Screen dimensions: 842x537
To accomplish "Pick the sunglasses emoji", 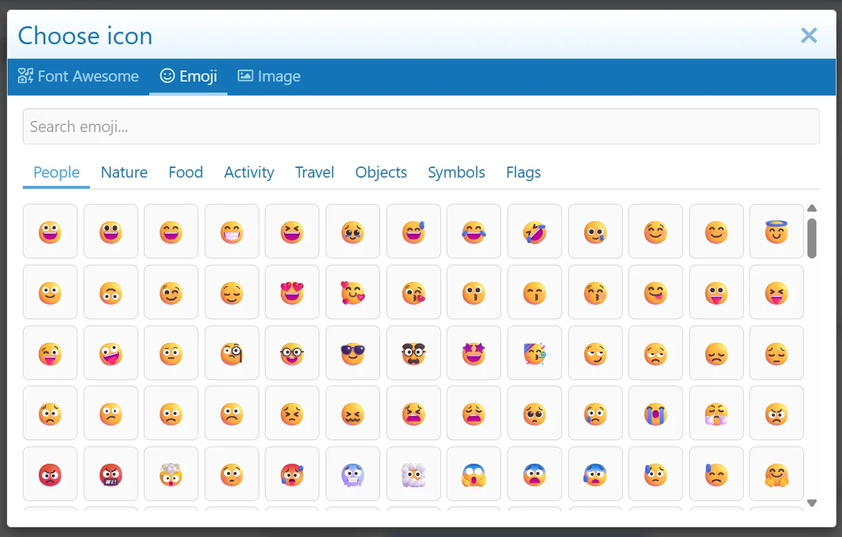I will [x=353, y=353].
